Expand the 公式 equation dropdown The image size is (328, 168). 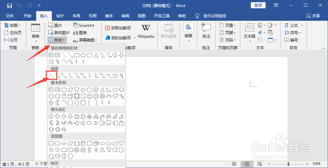tap(294, 26)
